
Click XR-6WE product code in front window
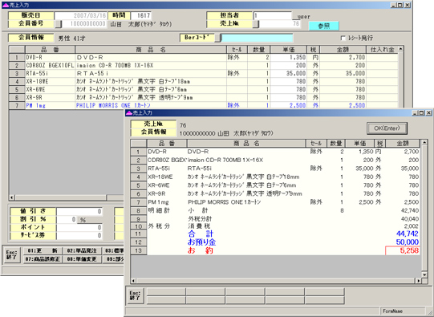[159, 185]
